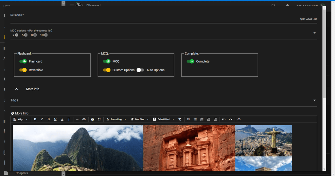Image resolution: width=335 pixels, height=176 pixels.
Task: Insert a bulleted list via the toolbar
Action: (x=195, y=119)
